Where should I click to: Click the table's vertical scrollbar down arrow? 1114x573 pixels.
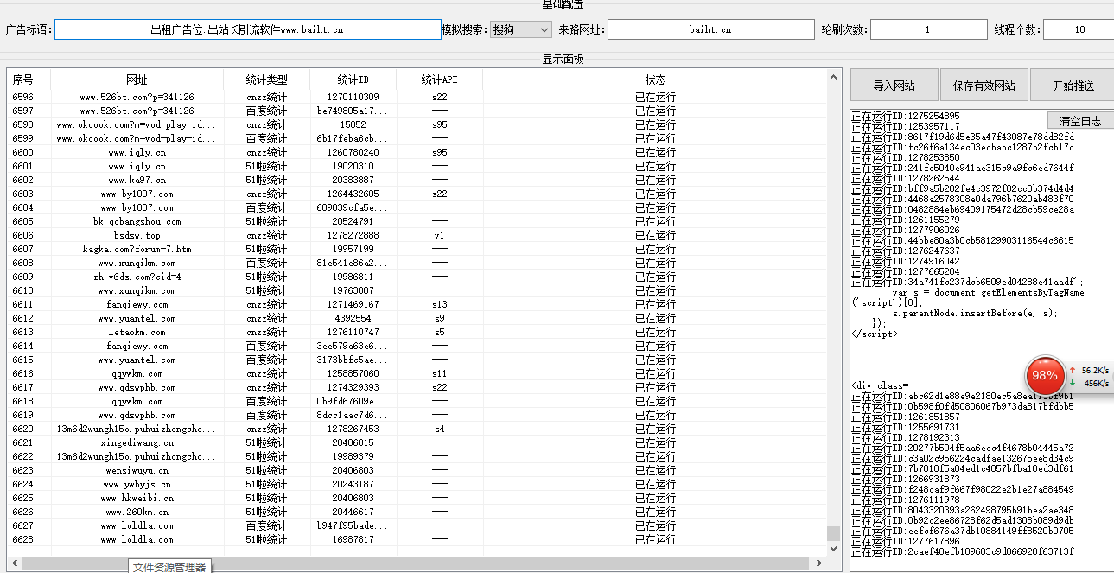pos(834,548)
